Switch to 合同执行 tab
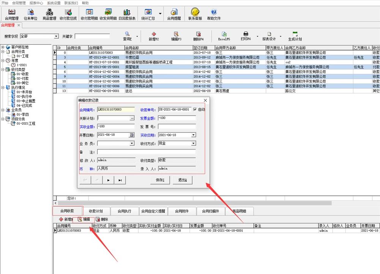This screenshot has height=274, width=380. click(x=124, y=211)
